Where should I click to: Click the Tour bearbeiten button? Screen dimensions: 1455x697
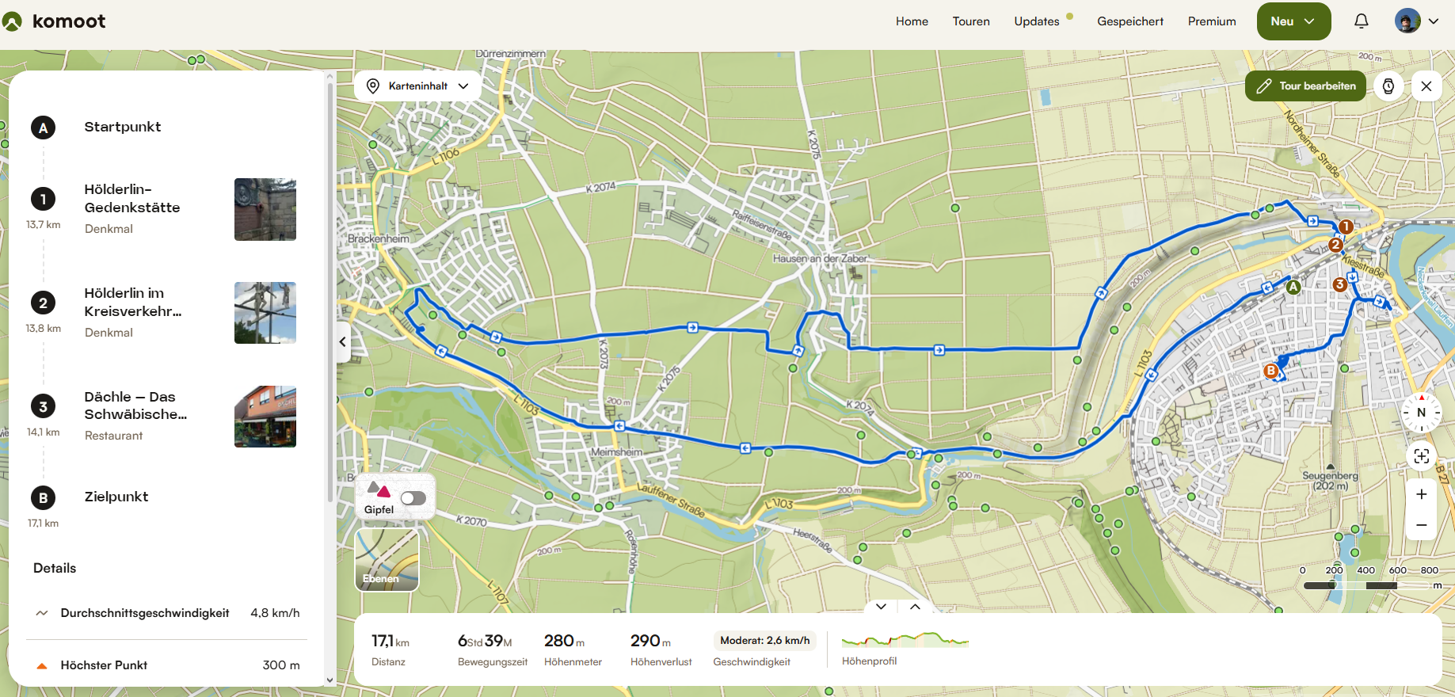(1305, 86)
